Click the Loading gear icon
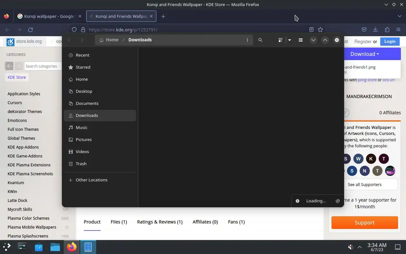 [x=298, y=201]
